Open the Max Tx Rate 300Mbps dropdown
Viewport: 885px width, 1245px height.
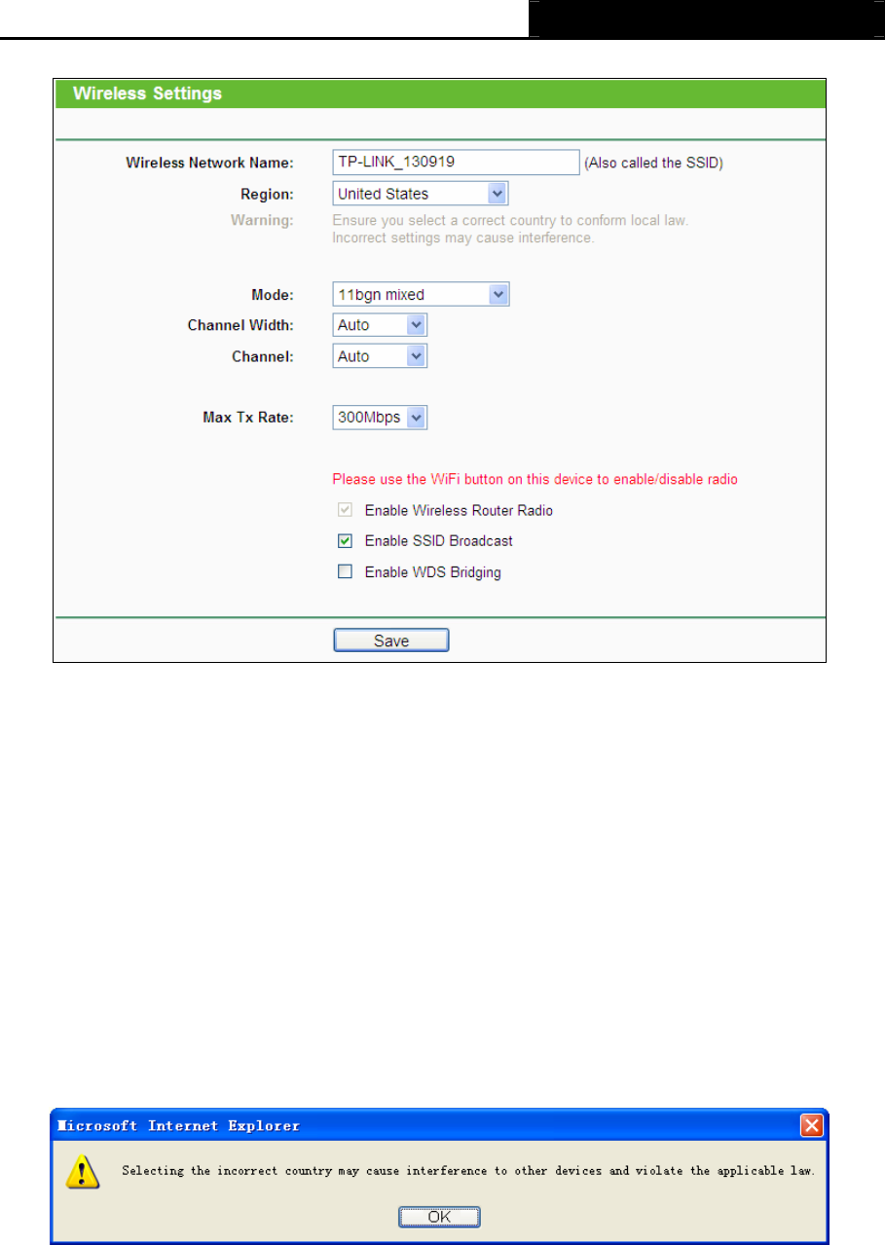(x=380, y=418)
